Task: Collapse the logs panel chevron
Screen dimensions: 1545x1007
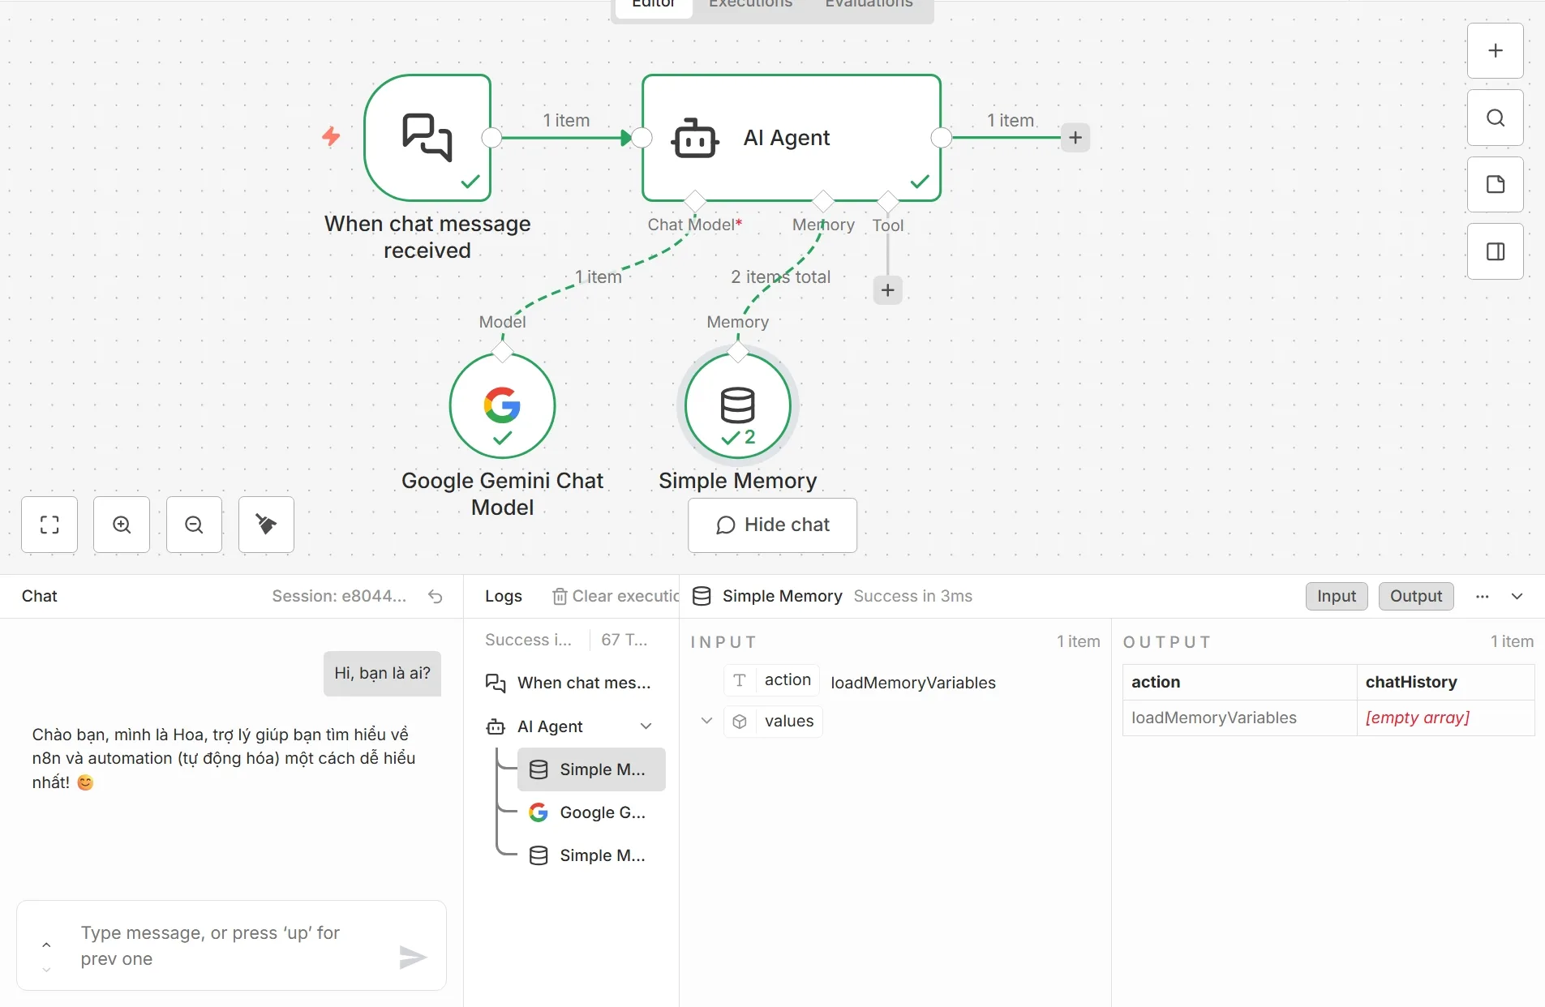Action: point(1517,596)
